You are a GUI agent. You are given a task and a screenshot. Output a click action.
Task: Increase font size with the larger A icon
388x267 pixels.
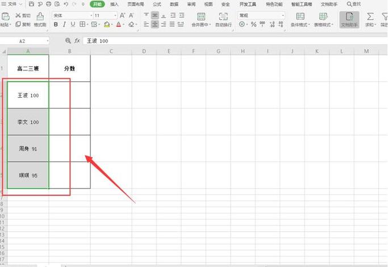coord(123,15)
